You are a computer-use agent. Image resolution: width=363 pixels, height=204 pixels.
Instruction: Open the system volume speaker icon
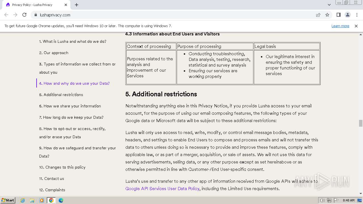pyautogui.click(x=322, y=200)
